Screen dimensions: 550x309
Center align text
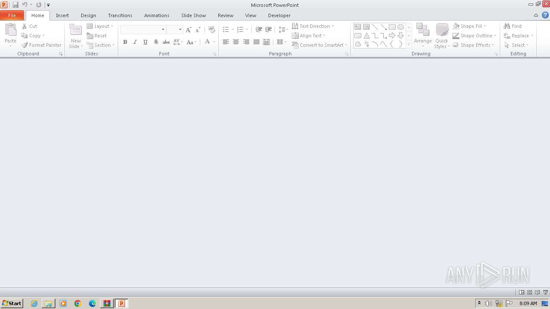click(236, 42)
